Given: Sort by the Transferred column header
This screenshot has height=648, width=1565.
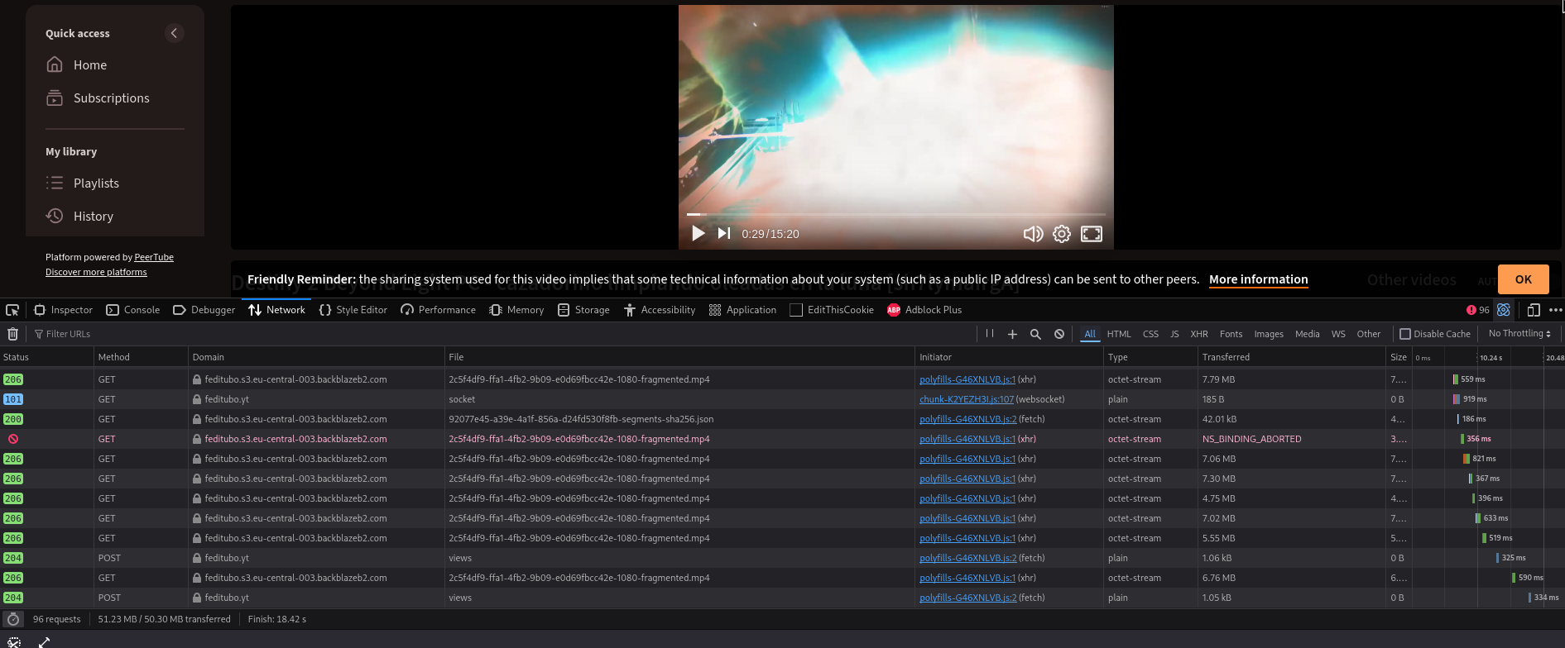Looking at the screenshot, I should tap(1292, 357).
